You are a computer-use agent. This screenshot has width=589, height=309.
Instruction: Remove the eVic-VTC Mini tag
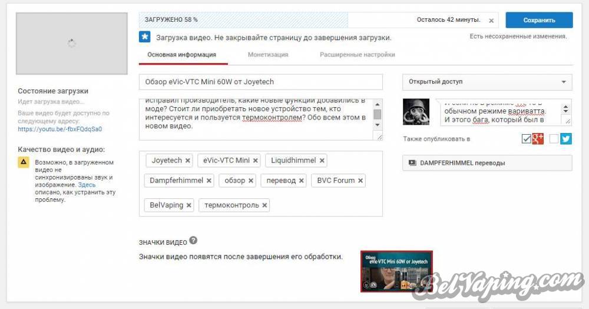click(x=255, y=161)
